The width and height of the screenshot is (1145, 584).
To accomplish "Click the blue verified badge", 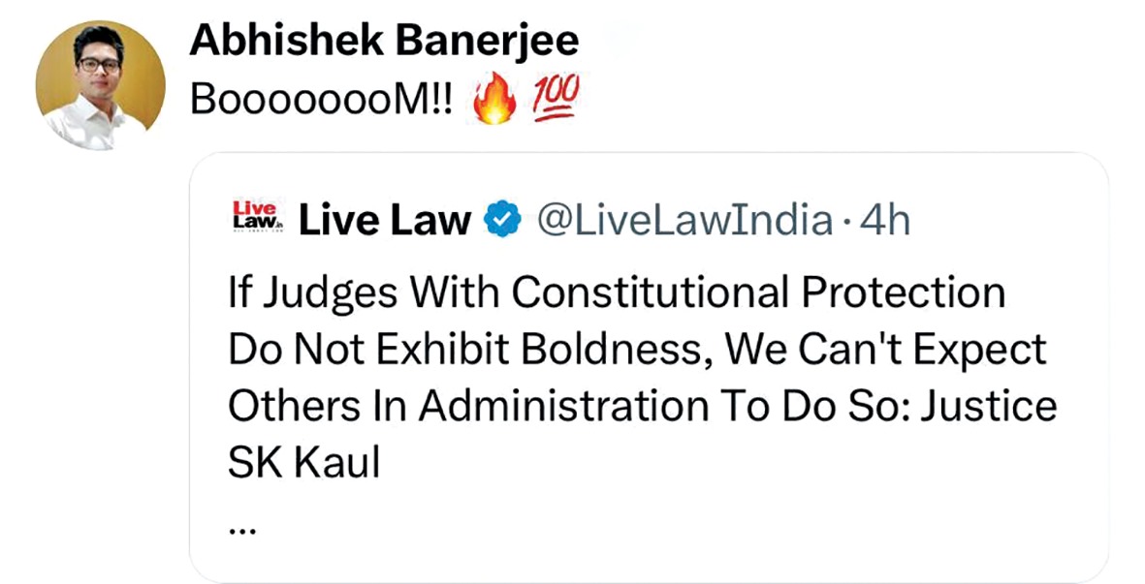I will pos(503,220).
